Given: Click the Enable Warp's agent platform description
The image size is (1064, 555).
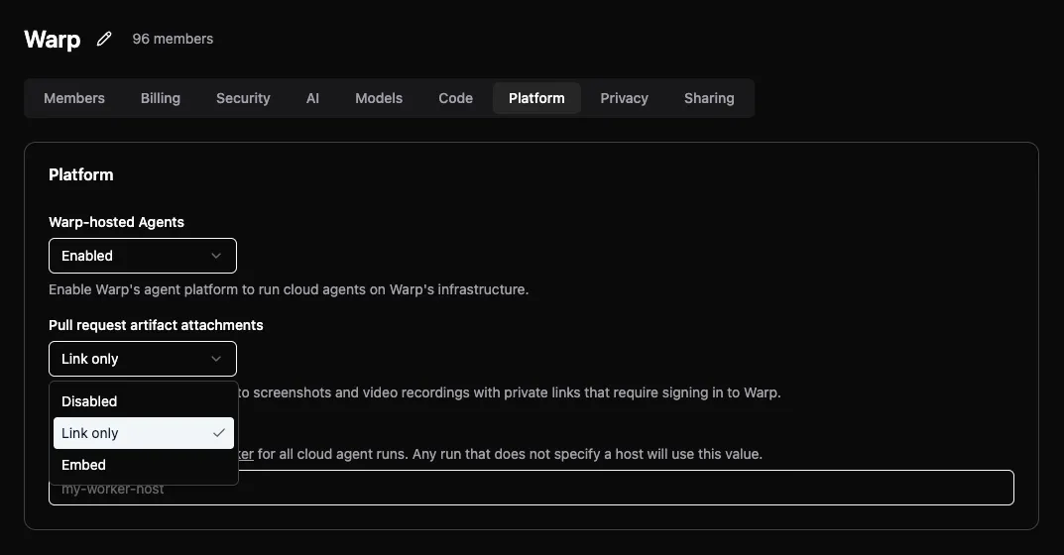Looking at the screenshot, I should click(289, 289).
